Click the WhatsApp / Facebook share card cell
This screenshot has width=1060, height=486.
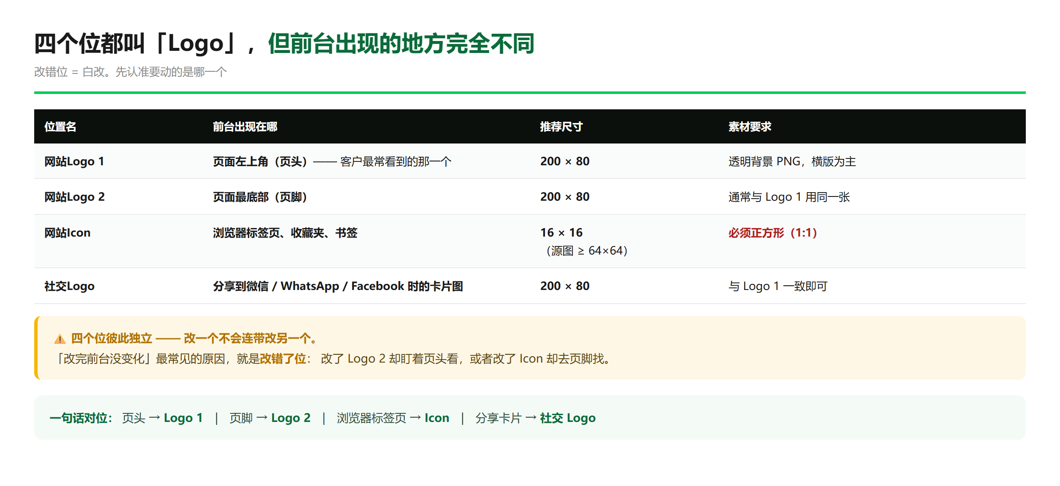coord(338,286)
